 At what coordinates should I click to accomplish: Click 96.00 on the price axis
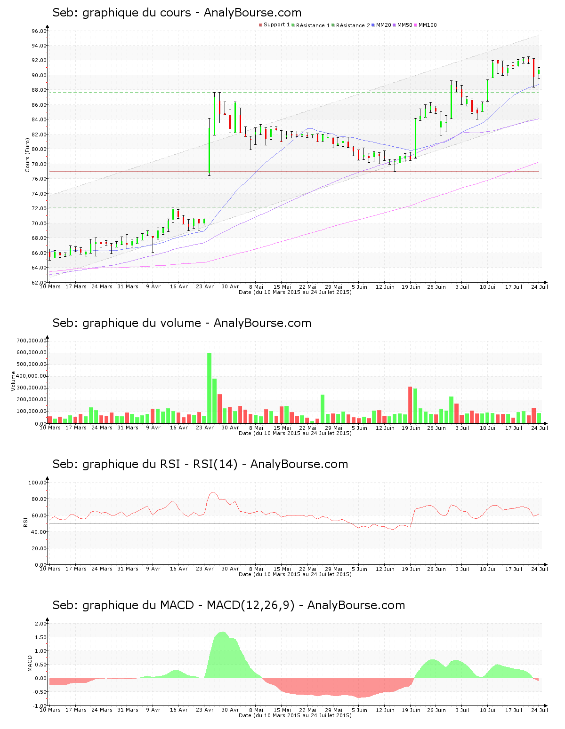39,31
